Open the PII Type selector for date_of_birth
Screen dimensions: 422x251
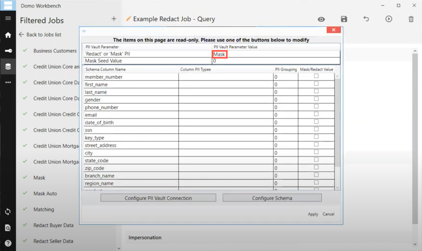tap(225, 122)
